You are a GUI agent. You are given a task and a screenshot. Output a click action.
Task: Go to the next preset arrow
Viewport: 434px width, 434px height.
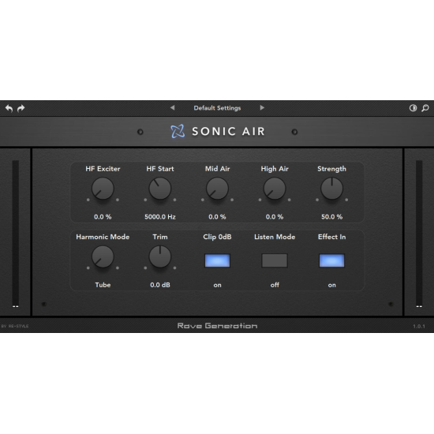coord(262,107)
